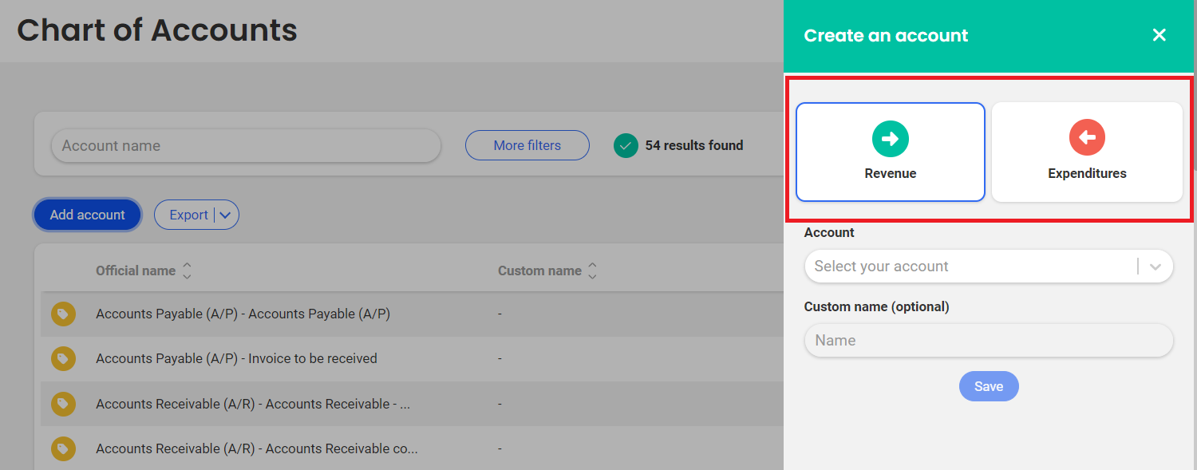Click the chevron in Account selector
The width and height of the screenshot is (1197, 470).
[1155, 267]
